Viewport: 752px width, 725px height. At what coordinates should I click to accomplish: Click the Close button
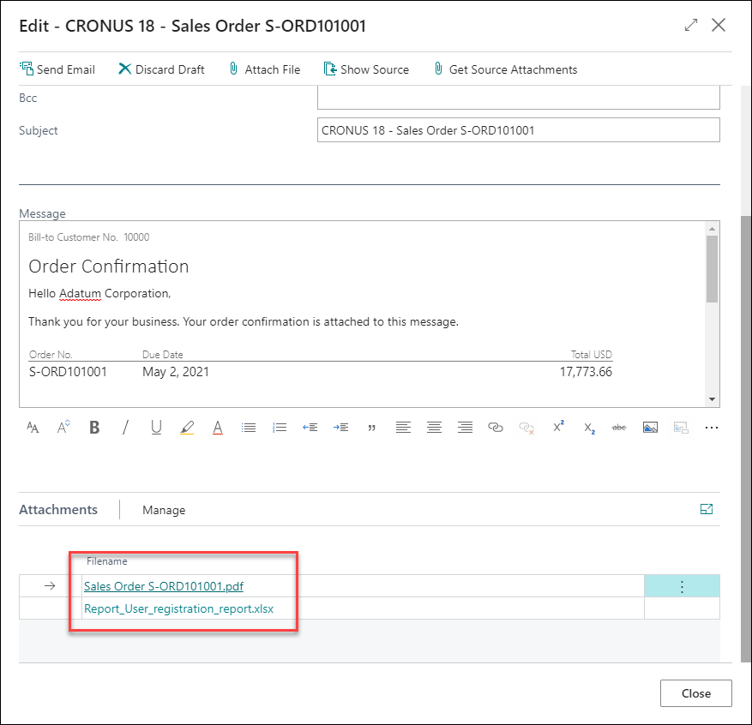click(x=696, y=693)
